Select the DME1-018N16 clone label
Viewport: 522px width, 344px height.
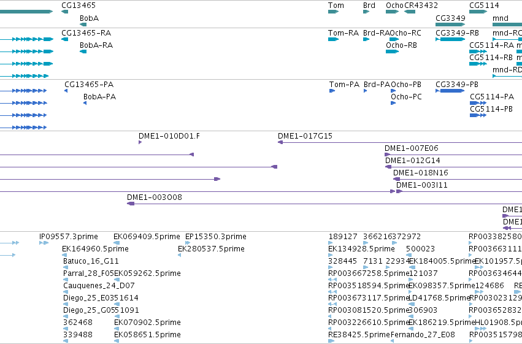point(421,173)
